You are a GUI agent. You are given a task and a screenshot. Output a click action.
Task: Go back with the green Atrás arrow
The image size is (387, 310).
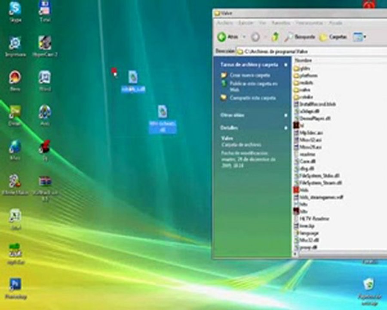228,37
